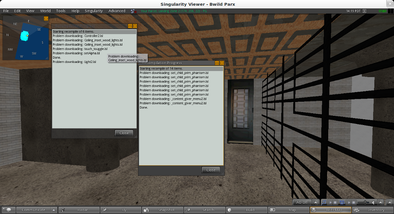Open the Communicate panel
The image size is (394, 214).
(x=33, y=210)
